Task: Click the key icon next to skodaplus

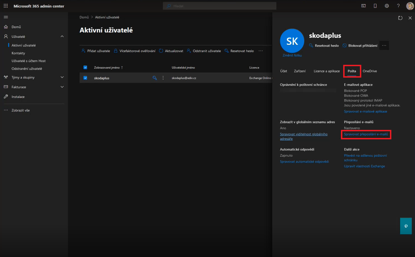Action: (155, 78)
